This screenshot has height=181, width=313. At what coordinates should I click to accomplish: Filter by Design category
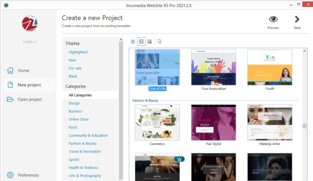[x=74, y=103]
